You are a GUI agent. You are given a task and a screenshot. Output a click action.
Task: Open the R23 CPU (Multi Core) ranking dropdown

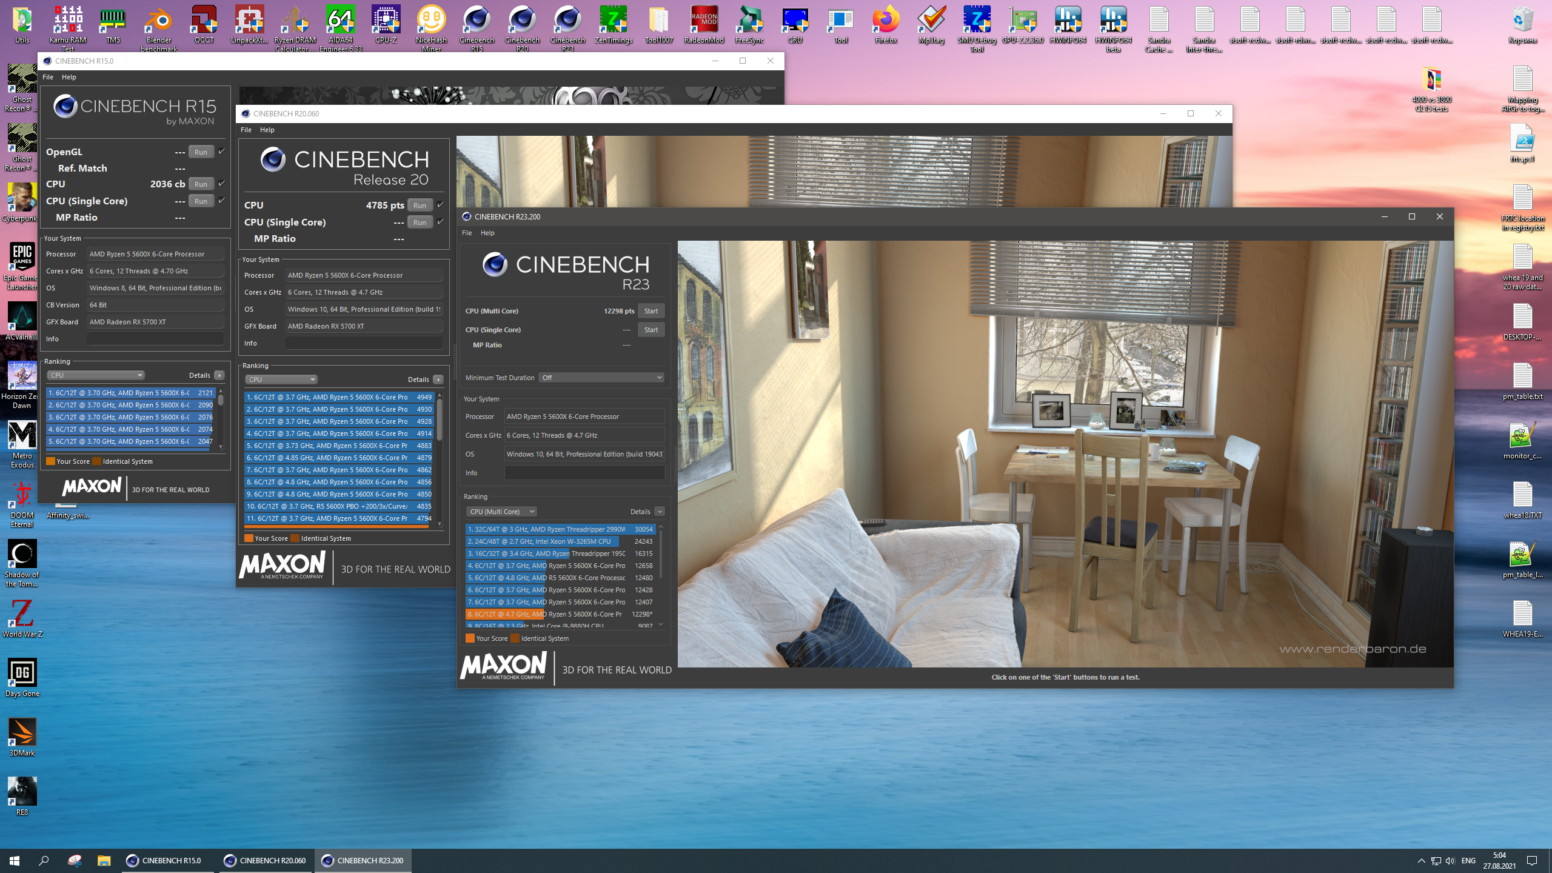501,512
